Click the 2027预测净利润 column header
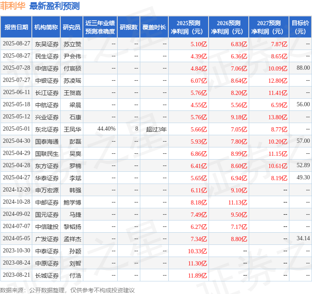The width and height of the screenshot is (312, 294). click(x=269, y=27)
